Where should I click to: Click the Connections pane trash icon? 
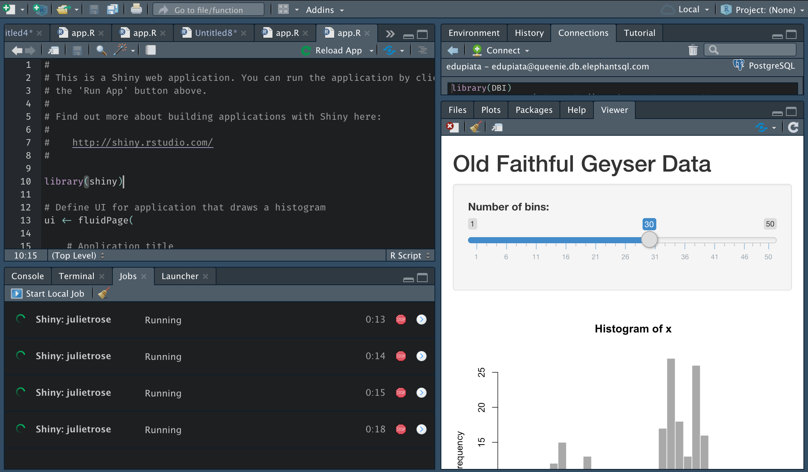coord(693,50)
